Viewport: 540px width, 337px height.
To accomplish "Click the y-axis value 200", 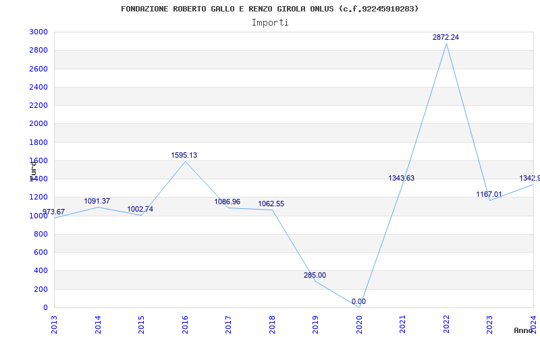I will tap(40, 289).
